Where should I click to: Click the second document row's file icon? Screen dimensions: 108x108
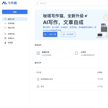coord(38,86)
